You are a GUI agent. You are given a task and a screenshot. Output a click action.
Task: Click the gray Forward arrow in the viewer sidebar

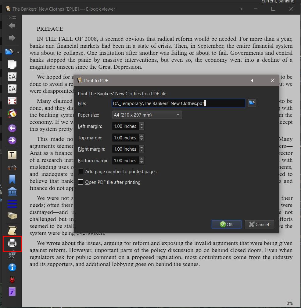tap(12, 38)
